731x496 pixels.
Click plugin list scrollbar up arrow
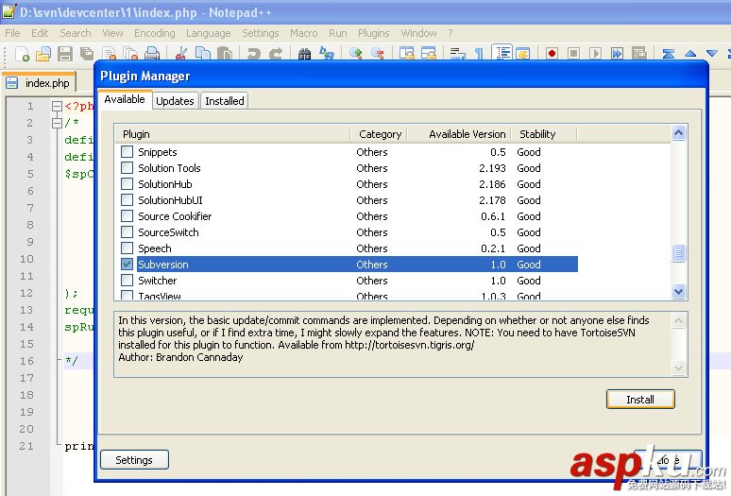pos(679,133)
